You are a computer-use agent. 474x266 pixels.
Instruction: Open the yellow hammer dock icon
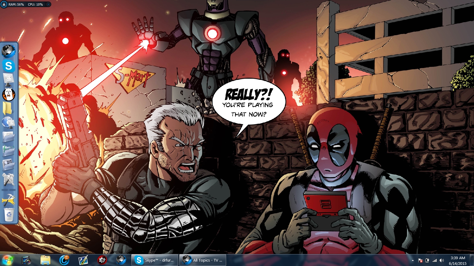tap(9, 200)
